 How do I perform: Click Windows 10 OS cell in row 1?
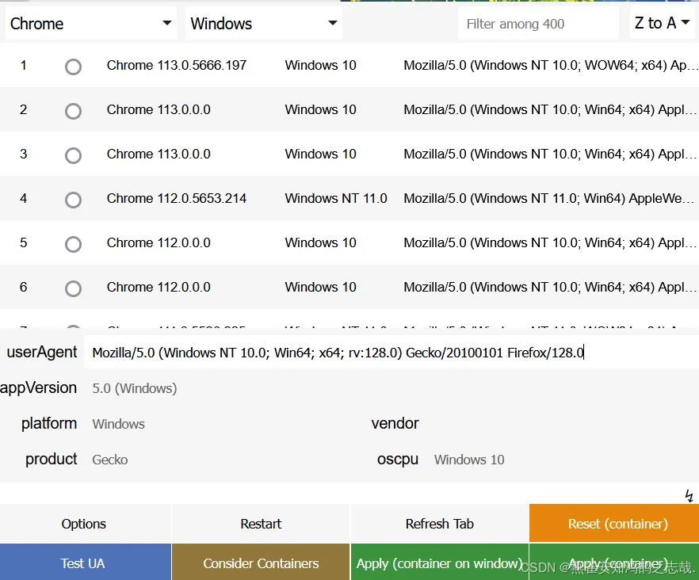coord(320,65)
